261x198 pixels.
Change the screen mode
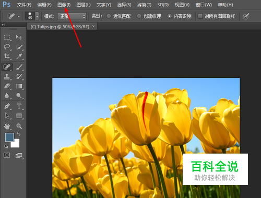click(x=19, y=156)
